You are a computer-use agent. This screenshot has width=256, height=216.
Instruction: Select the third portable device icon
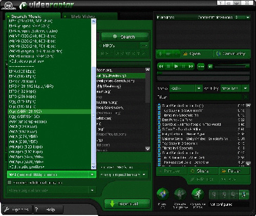pos(233,194)
